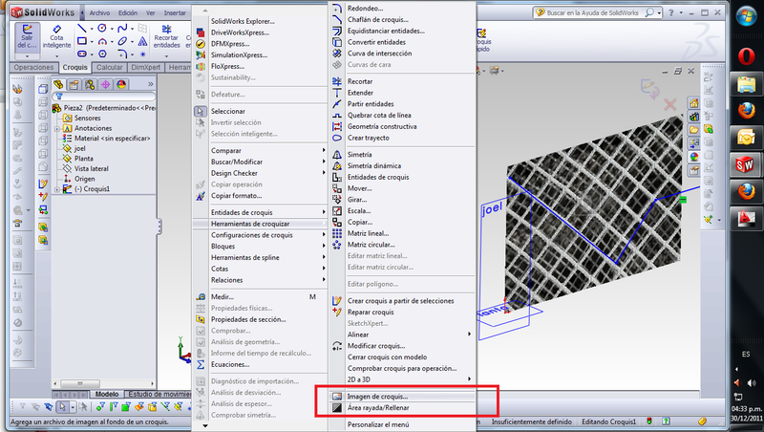Choose Equidistanciar entidades... entry
The height and width of the screenshot is (432, 764).
click(x=386, y=31)
